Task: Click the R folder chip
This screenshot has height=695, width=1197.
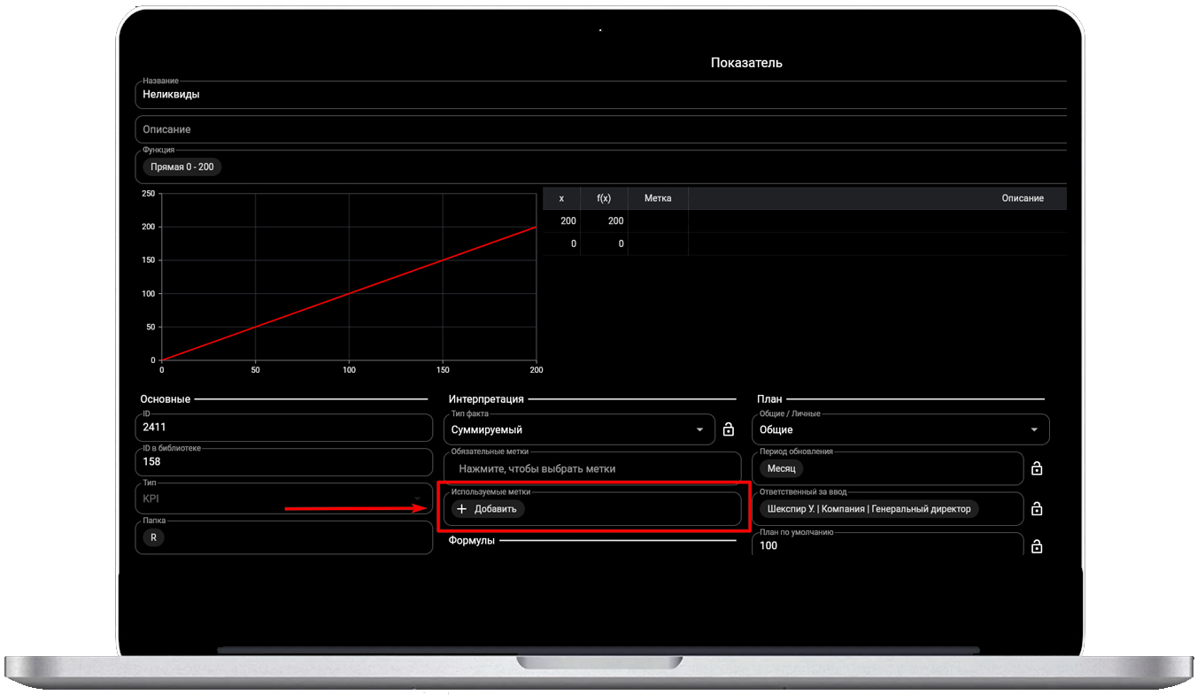Action: pos(153,537)
